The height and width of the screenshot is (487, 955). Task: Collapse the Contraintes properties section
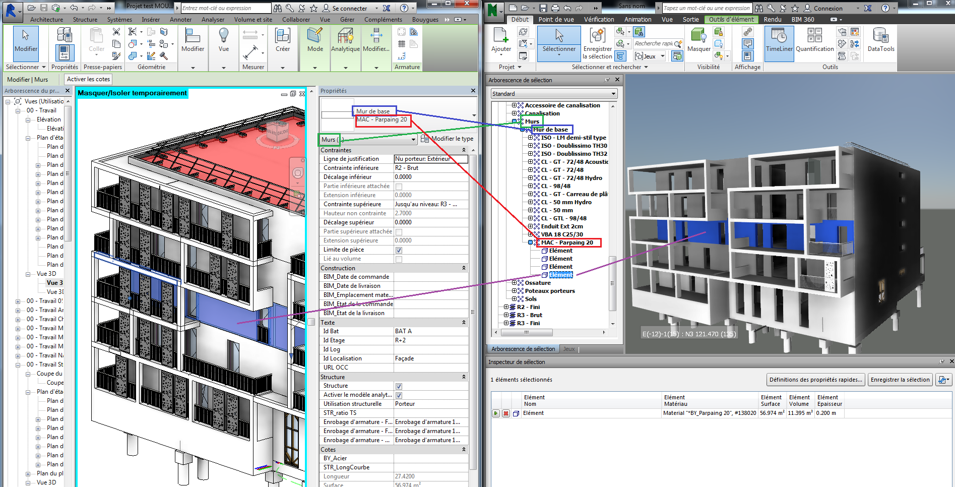click(x=464, y=150)
